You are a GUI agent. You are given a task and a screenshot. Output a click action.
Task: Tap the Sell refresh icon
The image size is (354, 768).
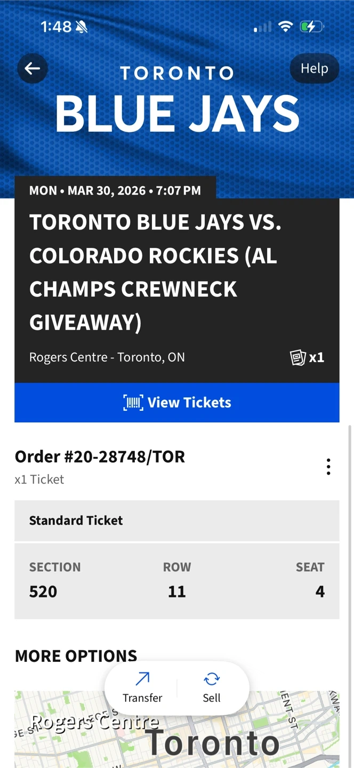(x=212, y=678)
